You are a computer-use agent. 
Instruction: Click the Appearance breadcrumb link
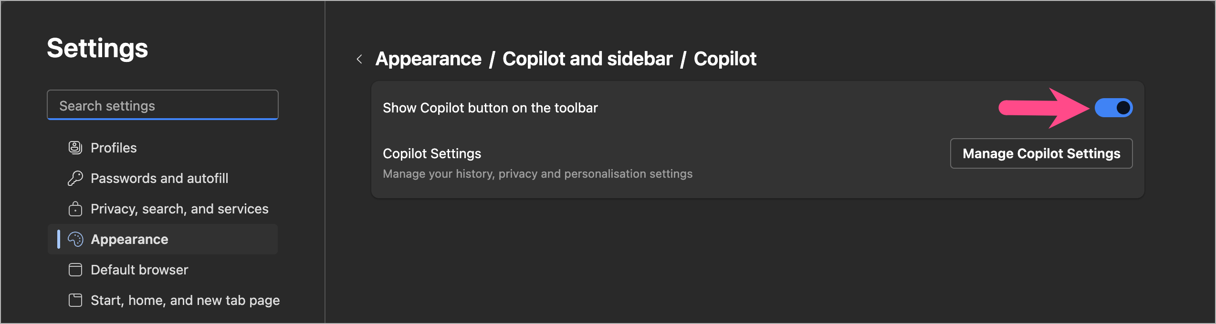click(x=428, y=59)
